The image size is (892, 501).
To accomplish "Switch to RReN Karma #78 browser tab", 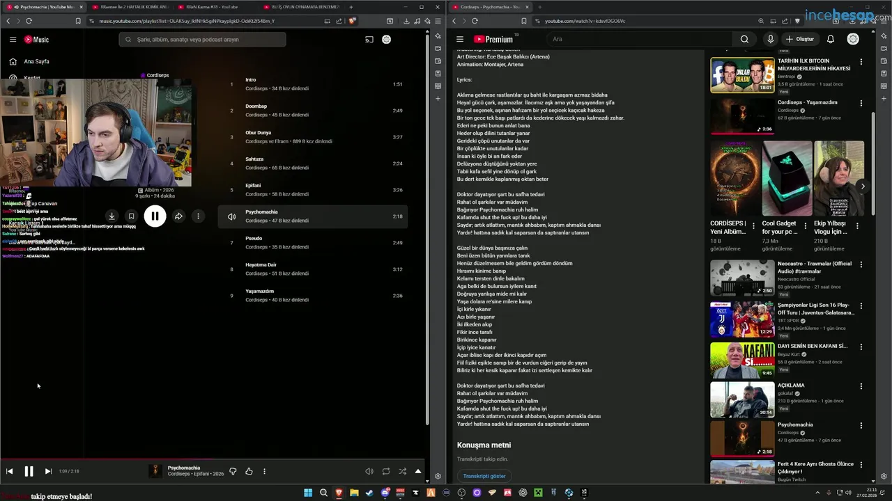I will pos(216,7).
